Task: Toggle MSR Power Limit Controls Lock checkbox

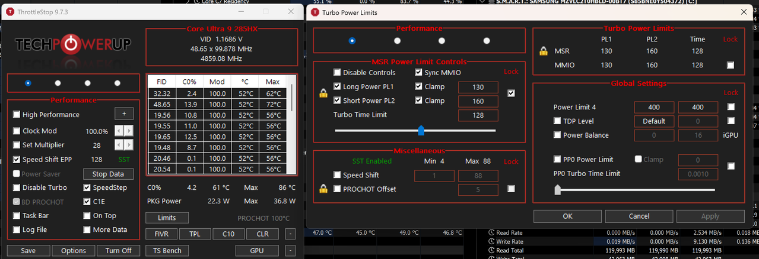Action: 512,93
